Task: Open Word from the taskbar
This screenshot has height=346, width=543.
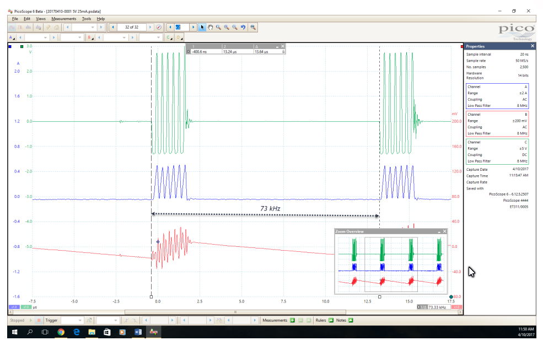Action: (x=138, y=332)
